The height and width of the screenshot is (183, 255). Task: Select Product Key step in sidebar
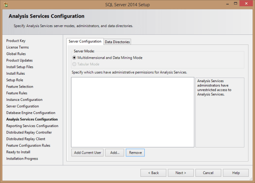(16, 41)
